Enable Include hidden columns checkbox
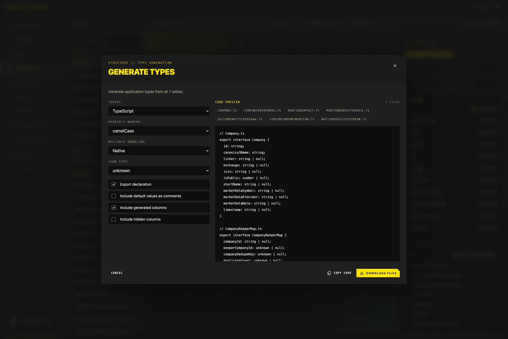 (114, 219)
